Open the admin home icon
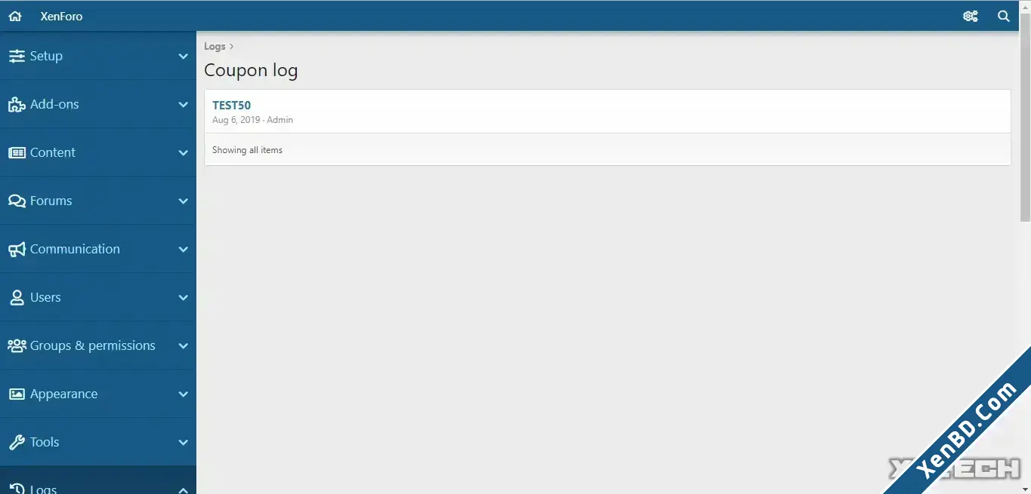Viewport: 1031px width, 494px height. [15, 16]
